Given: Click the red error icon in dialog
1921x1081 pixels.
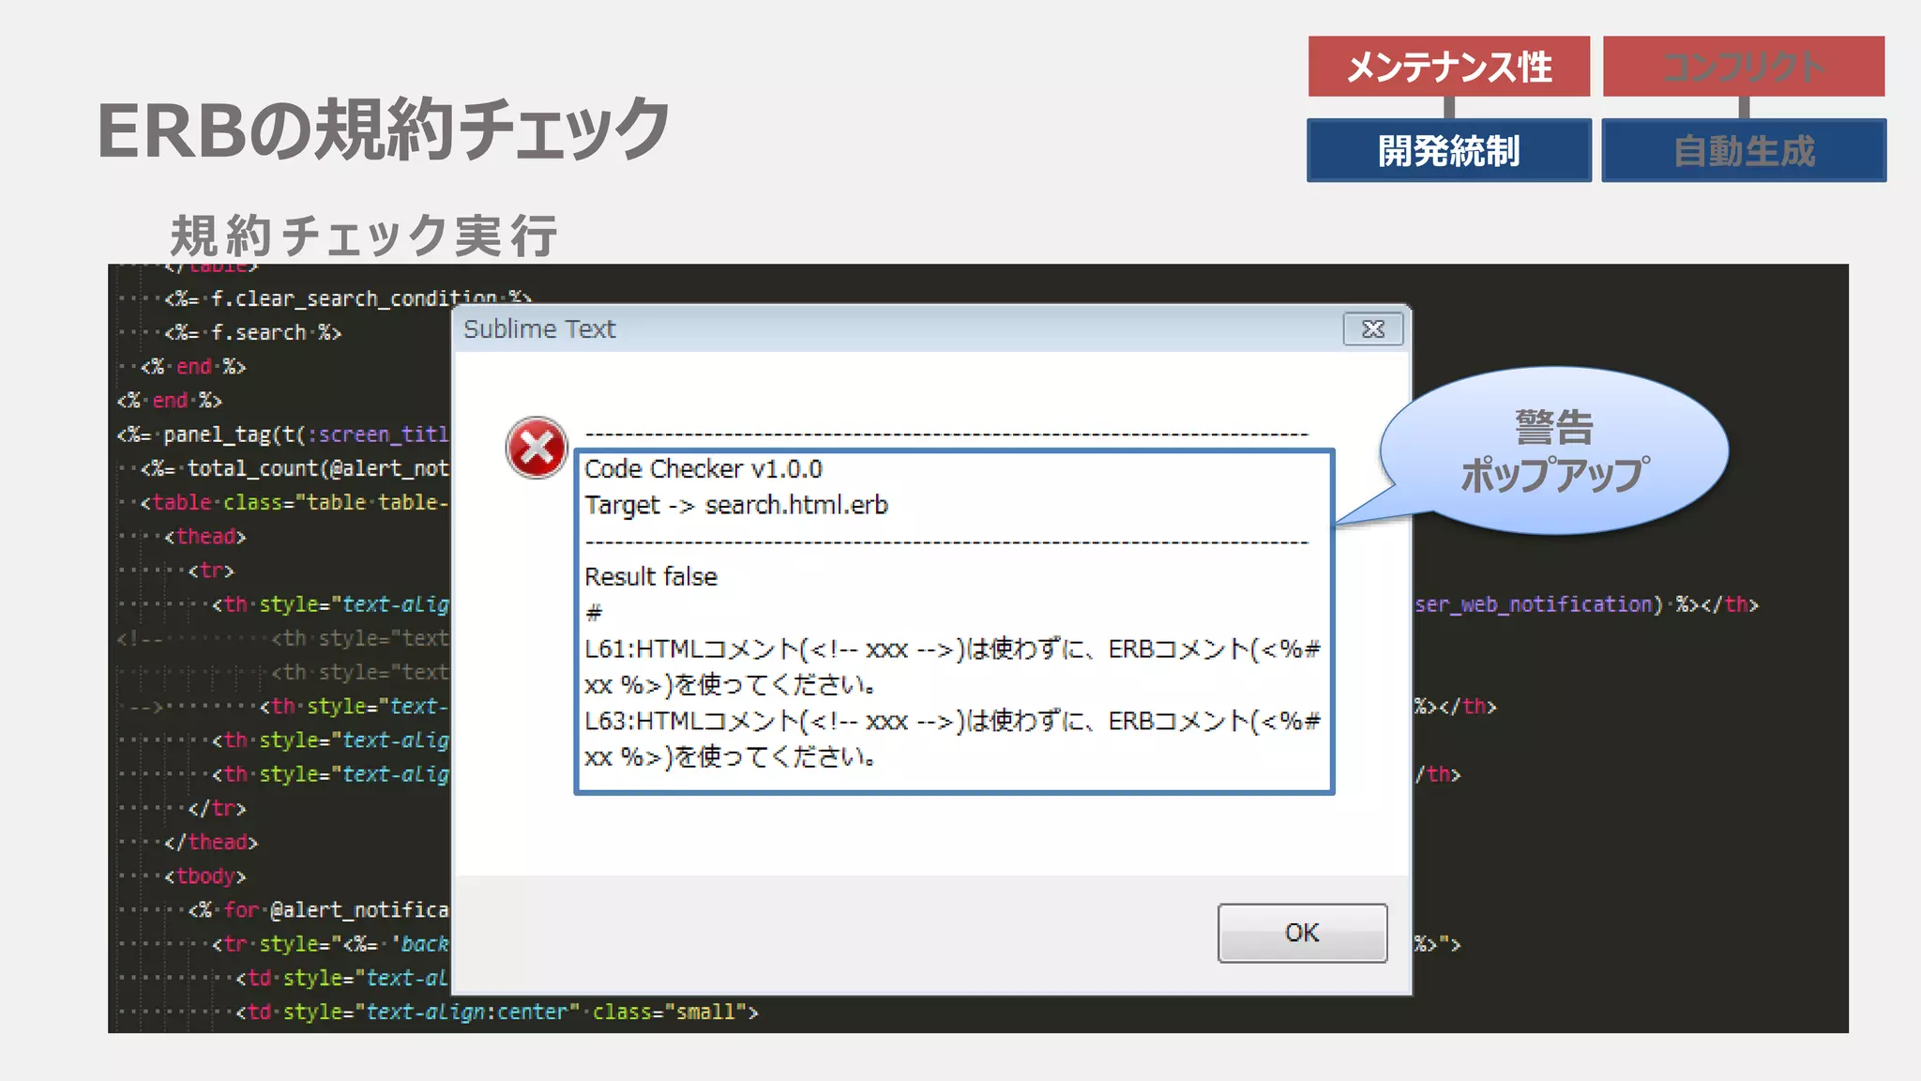Looking at the screenshot, I should [x=537, y=448].
